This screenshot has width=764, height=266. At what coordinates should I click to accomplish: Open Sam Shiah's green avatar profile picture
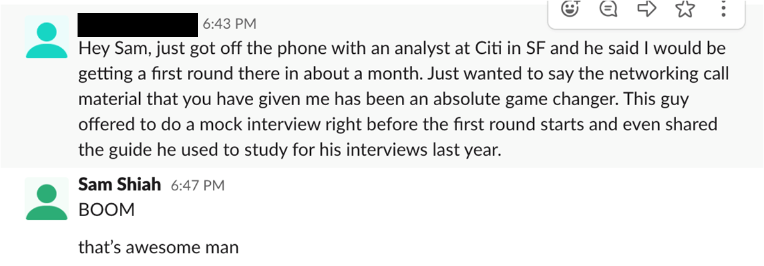47,199
